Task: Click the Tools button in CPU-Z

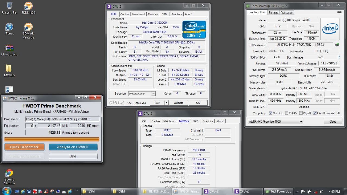Action: (x=157, y=103)
